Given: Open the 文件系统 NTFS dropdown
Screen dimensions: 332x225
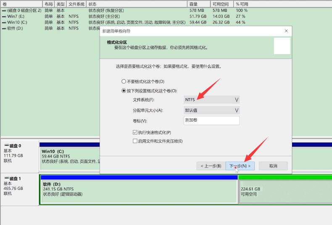Looking at the screenshot, I should 211,99.
